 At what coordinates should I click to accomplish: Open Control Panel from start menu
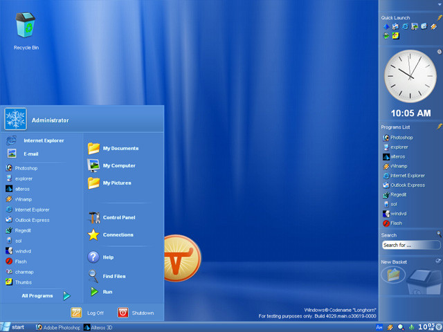(x=111, y=217)
